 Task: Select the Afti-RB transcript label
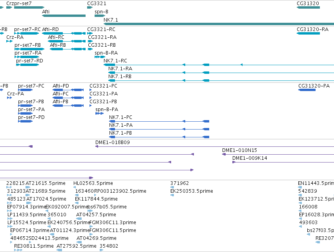tap(58, 45)
